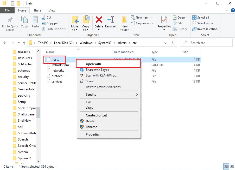This screenshot has width=235, height=170.
Task: Click the Paste ribbon button
Action: (x=35, y=22)
